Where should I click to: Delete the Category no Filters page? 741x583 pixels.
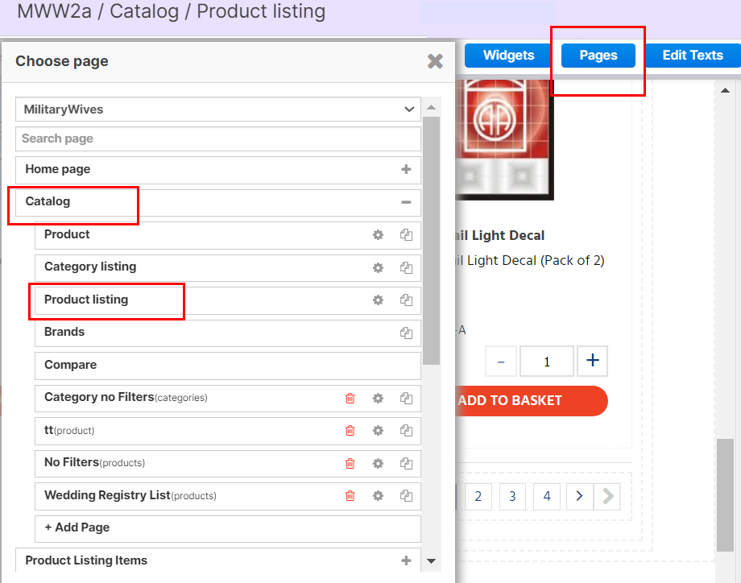coord(350,398)
